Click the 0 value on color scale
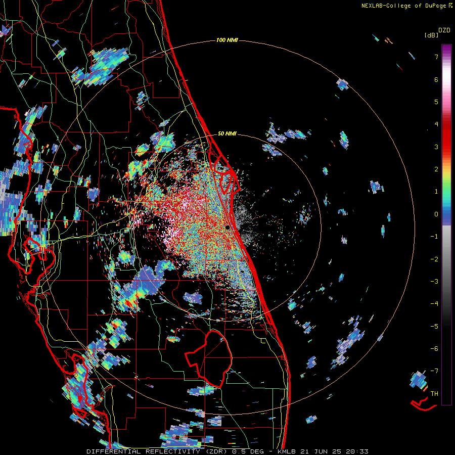 [436, 214]
